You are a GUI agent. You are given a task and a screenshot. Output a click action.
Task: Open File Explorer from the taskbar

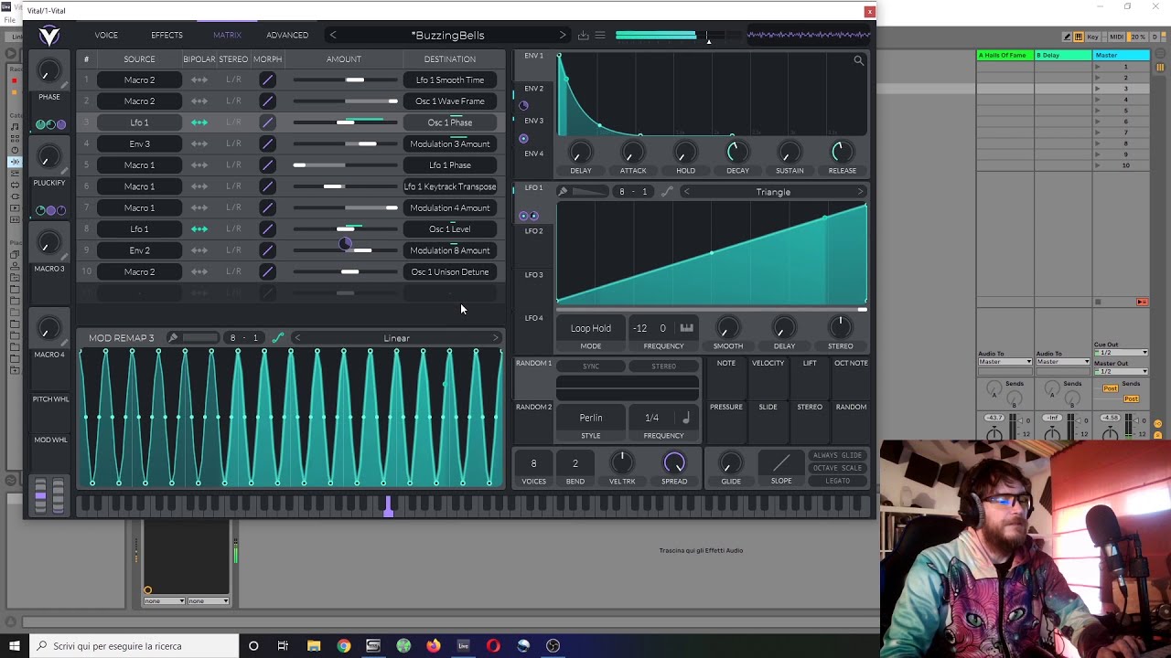[x=314, y=646]
